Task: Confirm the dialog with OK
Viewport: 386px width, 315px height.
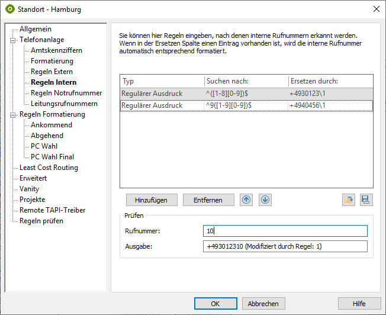Action: pyautogui.click(x=215, y=304)
